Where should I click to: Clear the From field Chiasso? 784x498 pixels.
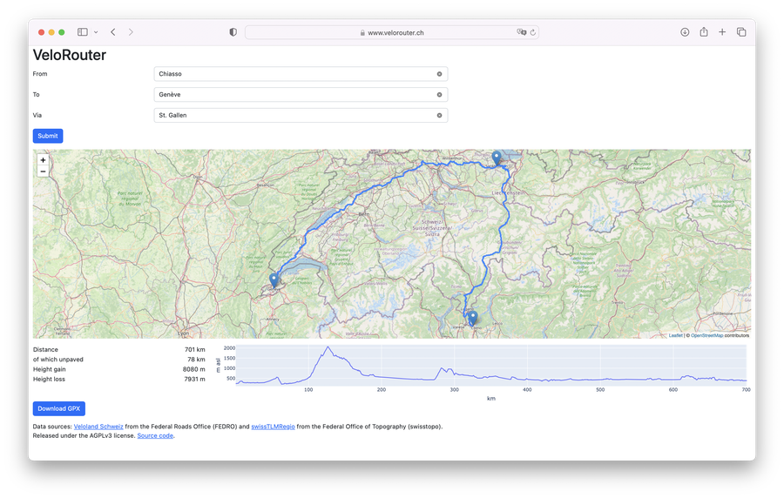tap(439, 74)
